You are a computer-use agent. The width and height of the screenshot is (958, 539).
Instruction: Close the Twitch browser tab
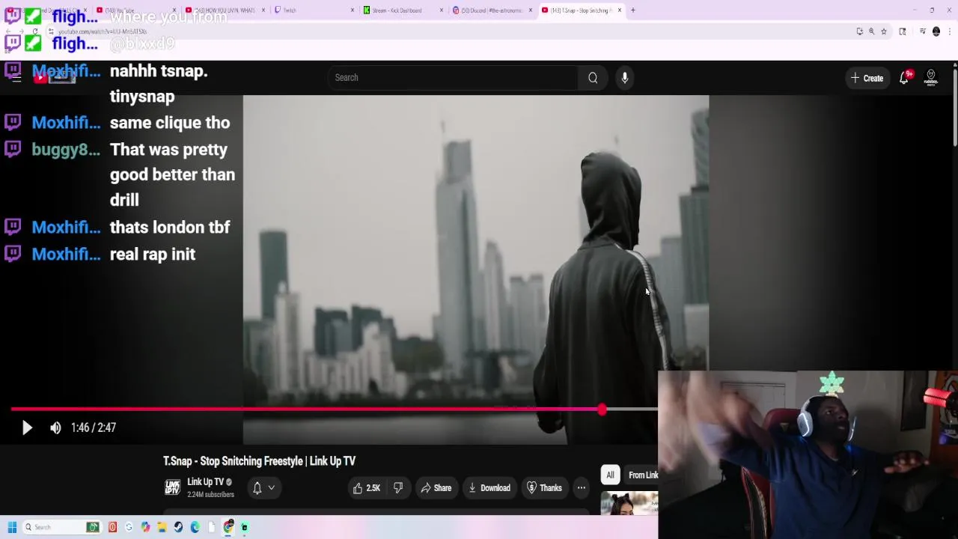(x=353, y=10)
